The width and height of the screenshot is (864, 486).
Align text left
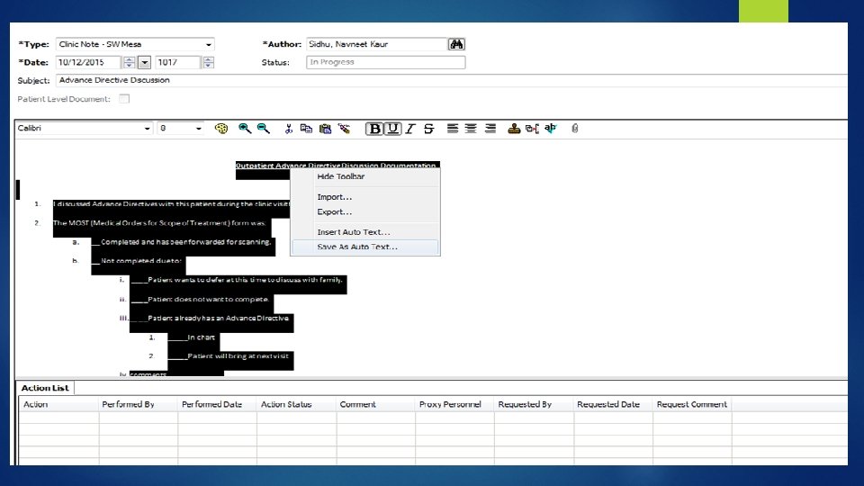click(x=453, y=129)
